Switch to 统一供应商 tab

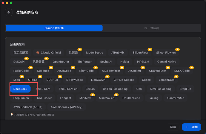(152, 28)
